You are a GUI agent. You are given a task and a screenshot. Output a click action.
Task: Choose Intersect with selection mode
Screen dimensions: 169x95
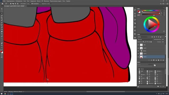pos(18,4)
